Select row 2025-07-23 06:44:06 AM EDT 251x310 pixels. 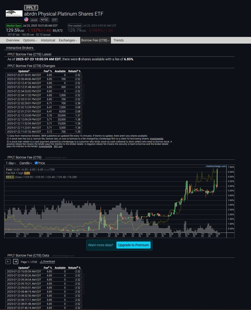pos(44,79)
